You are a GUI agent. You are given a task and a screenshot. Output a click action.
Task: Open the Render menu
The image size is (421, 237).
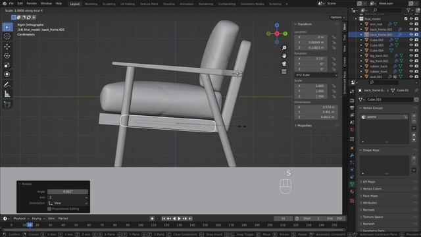click(32, 3)
